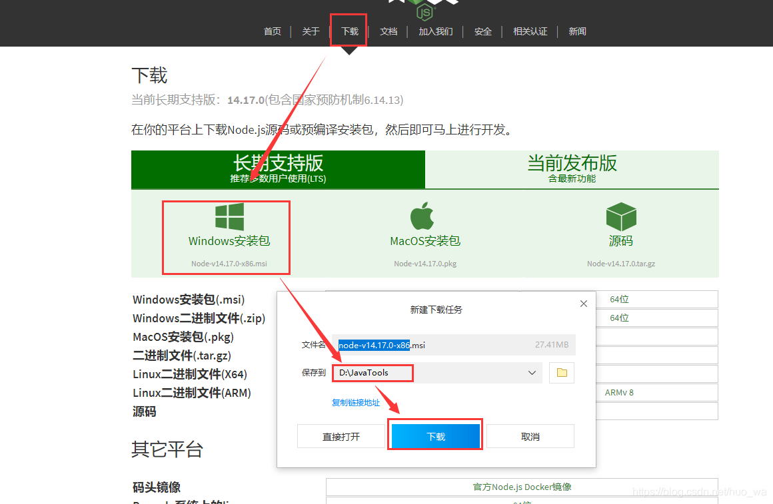773x504 pixels.
Task: Click the MacOS安装包(.pkg) row label
Action: click(183, 337)
